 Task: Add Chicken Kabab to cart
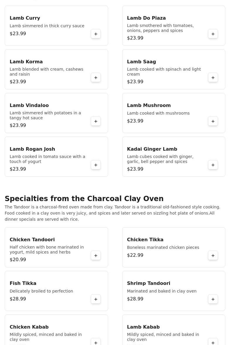click(96, 342)
